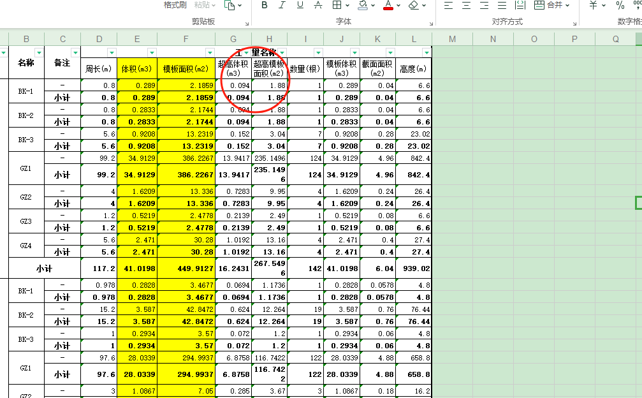
Task: Select the 模板体积(m3) header cell
Action: 342,68
